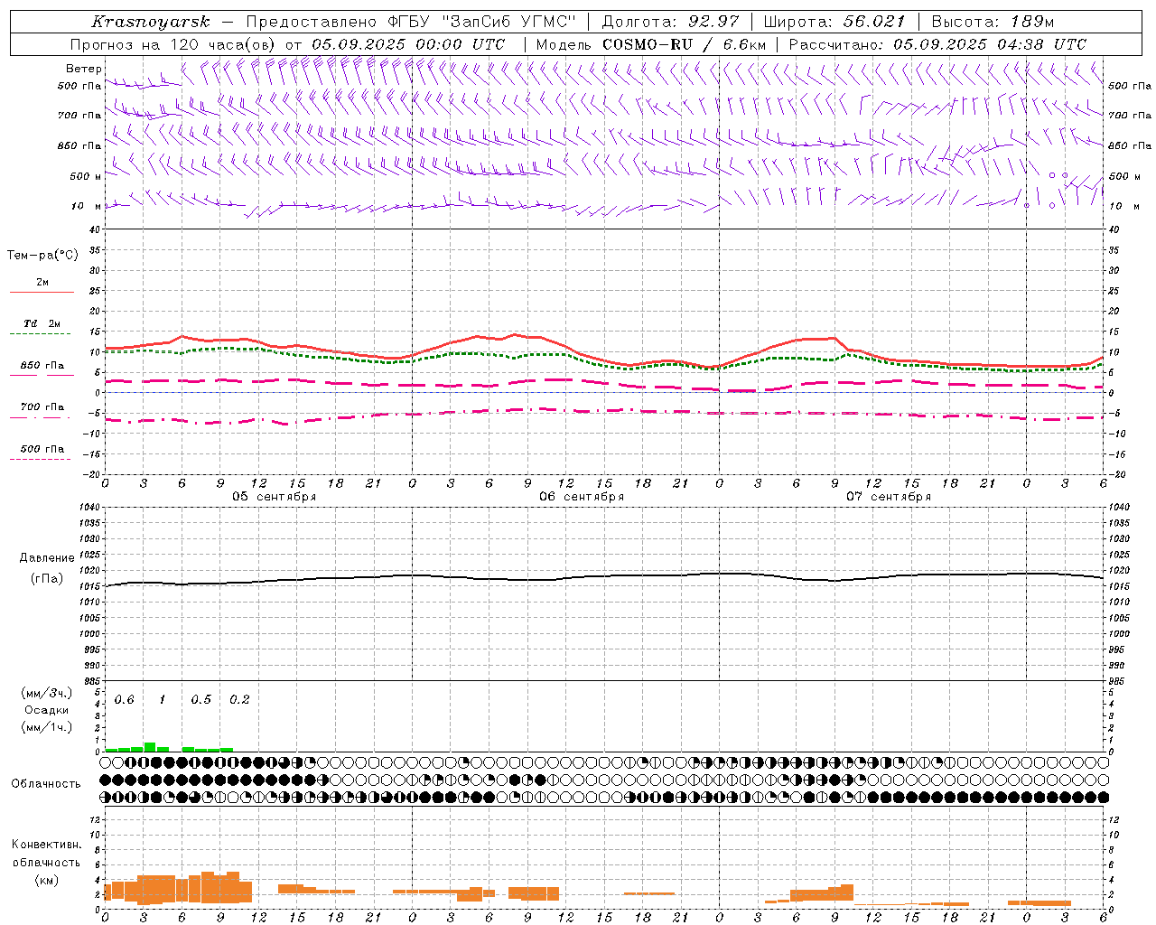
Task: Click the 'Td 2м' dew point legend entry
Action: pyautogui.click(x=42, y=323)
